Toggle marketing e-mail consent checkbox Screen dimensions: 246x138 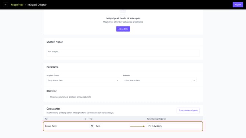point(48,97)
